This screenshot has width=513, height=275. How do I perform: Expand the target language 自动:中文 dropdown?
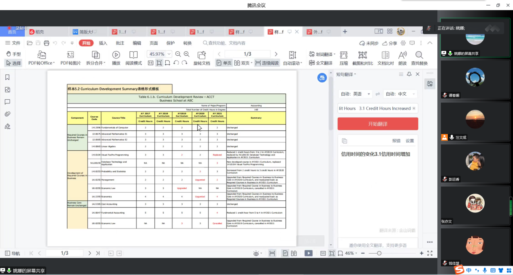400,94
